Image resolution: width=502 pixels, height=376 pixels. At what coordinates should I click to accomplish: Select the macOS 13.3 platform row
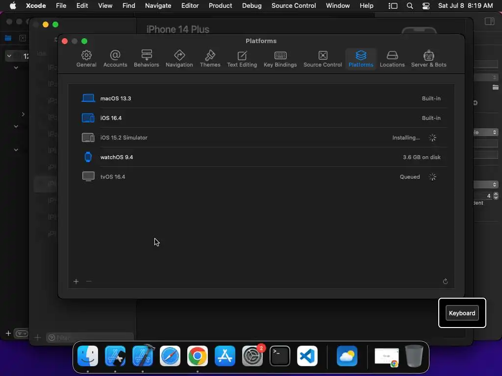(261, 98)
